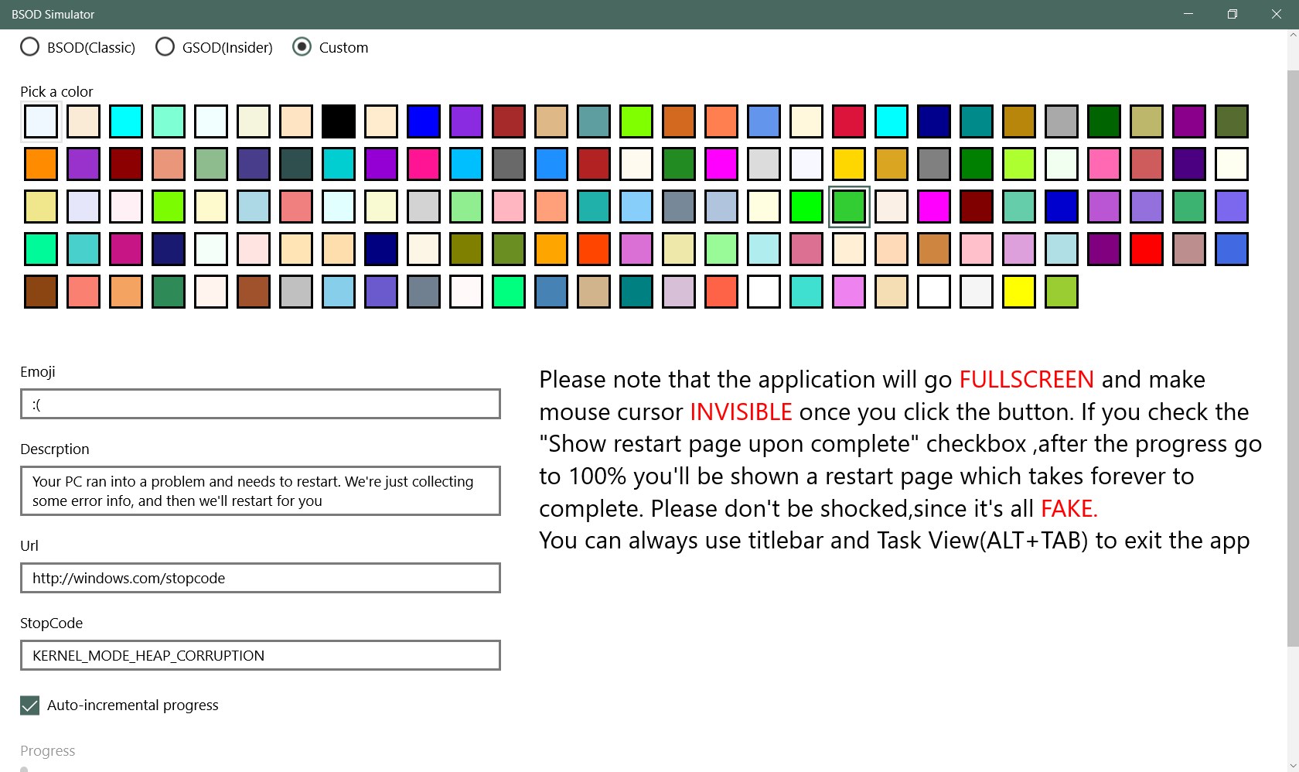
Task: Choose the deep pink swatch beside dark violet
Action: point(424,164)
